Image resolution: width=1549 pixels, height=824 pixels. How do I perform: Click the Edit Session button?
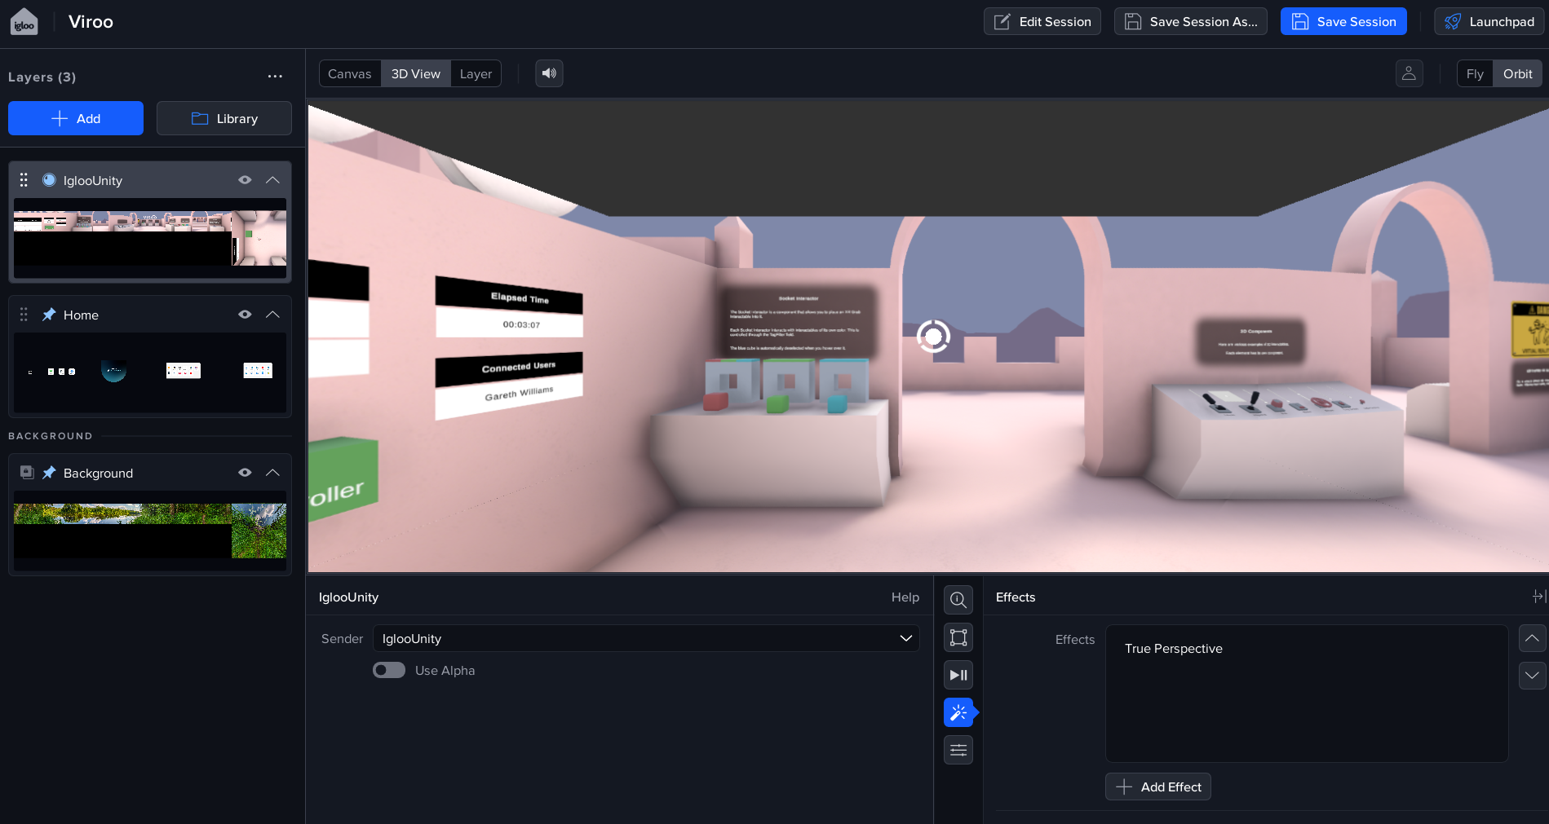point(1042,21)
